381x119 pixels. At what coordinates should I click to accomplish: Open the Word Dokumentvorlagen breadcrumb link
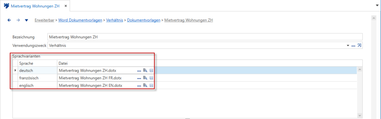pos(80,20)
